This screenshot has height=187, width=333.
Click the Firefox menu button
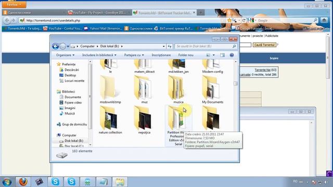14,5
